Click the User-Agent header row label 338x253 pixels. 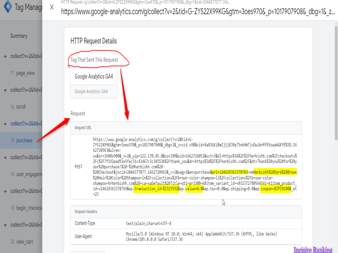click(83, 236)
